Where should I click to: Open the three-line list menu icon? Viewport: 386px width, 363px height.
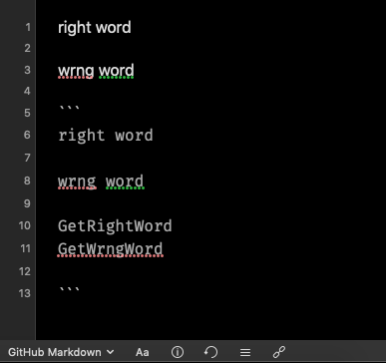click(245, 352)
